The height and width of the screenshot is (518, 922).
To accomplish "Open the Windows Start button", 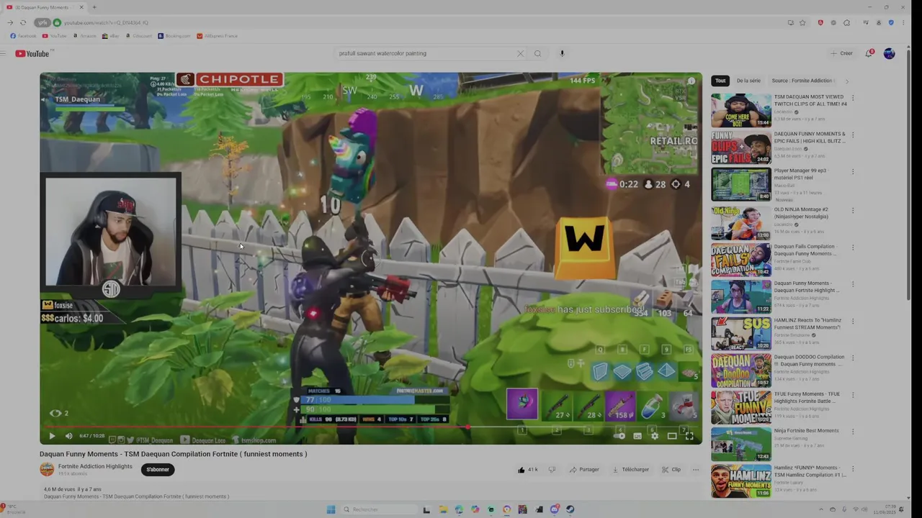I will [x=331, y=509].
